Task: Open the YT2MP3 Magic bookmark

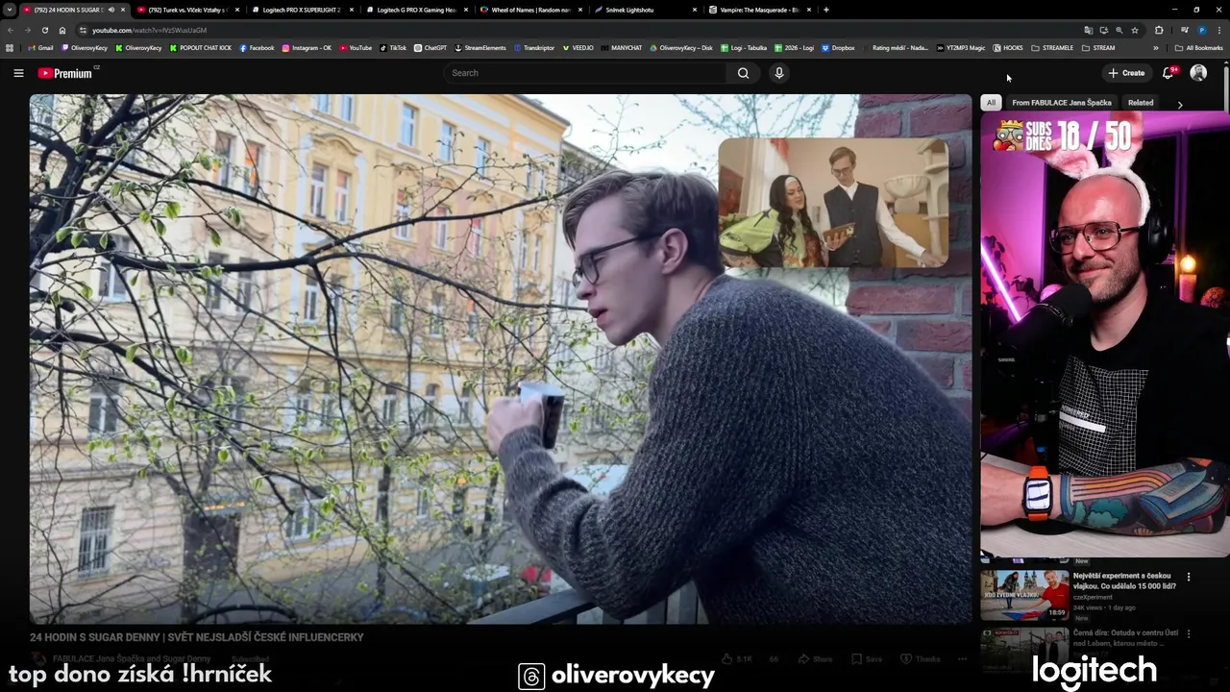Action: (961, 48)
